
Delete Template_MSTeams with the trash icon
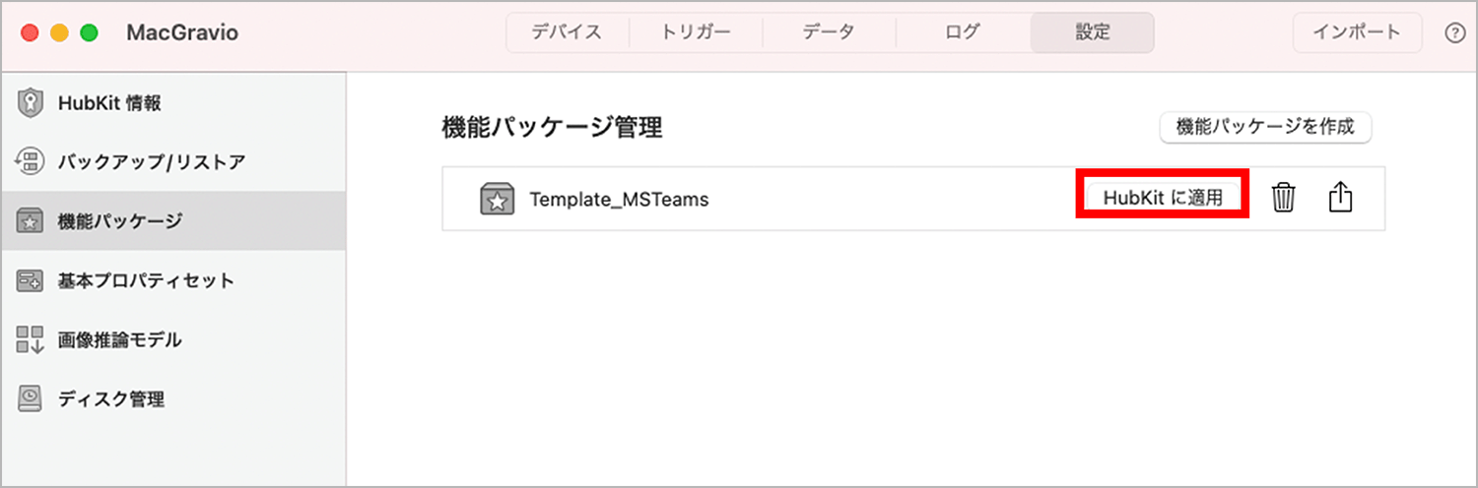click(1283, 198)
